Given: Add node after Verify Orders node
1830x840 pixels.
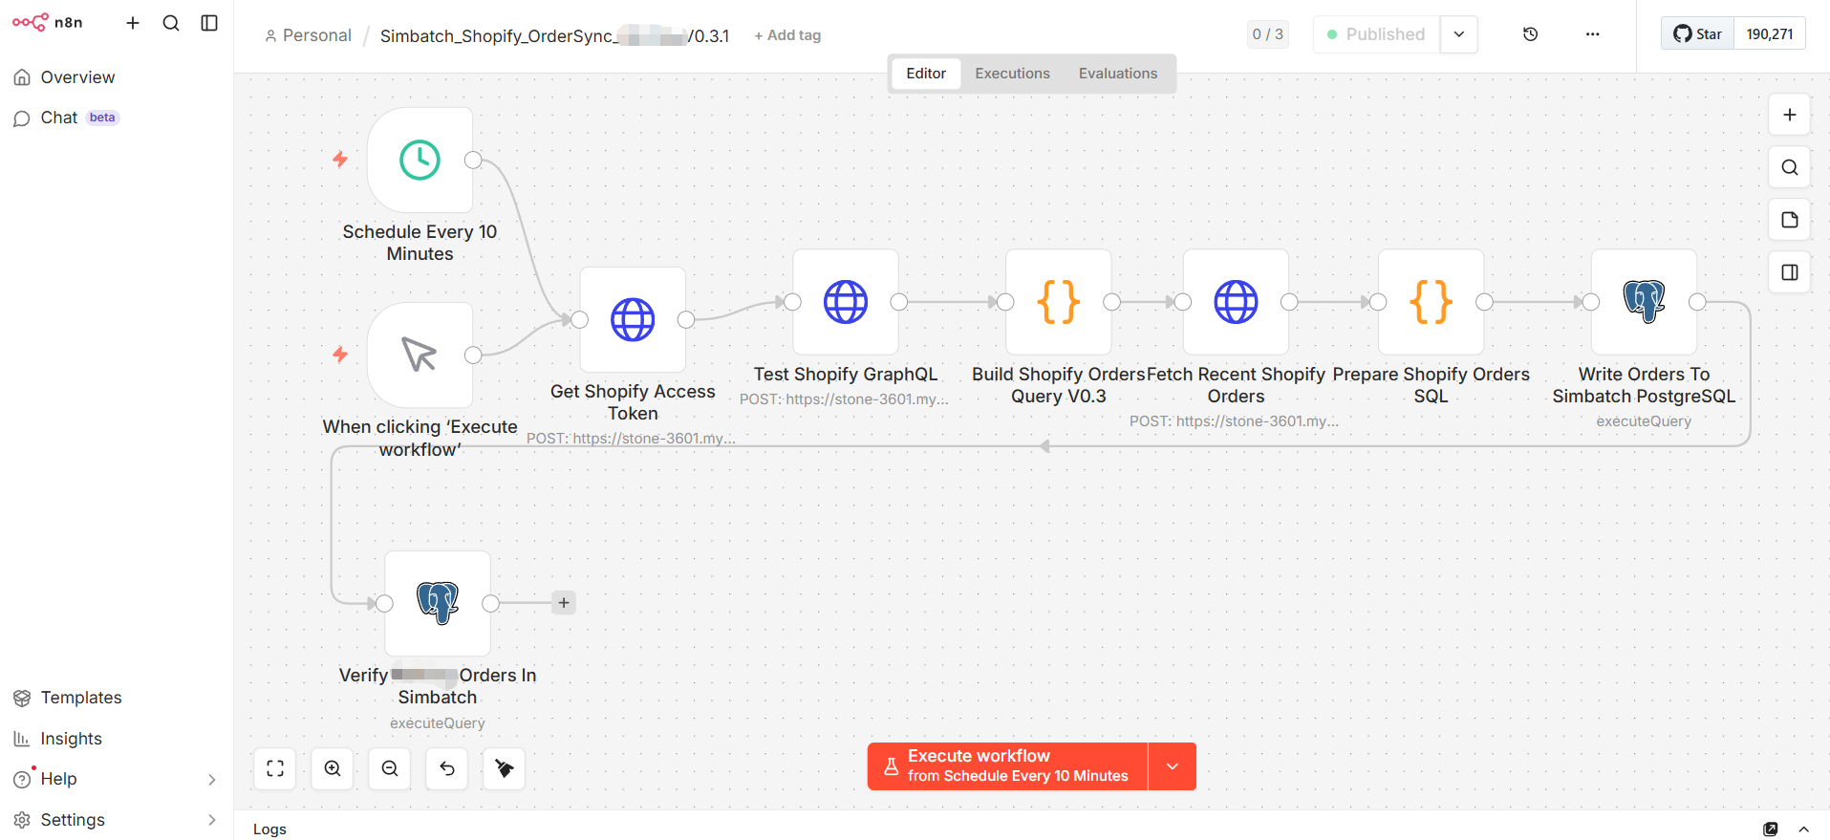Looking at the screenshot, I should [564, 603].
